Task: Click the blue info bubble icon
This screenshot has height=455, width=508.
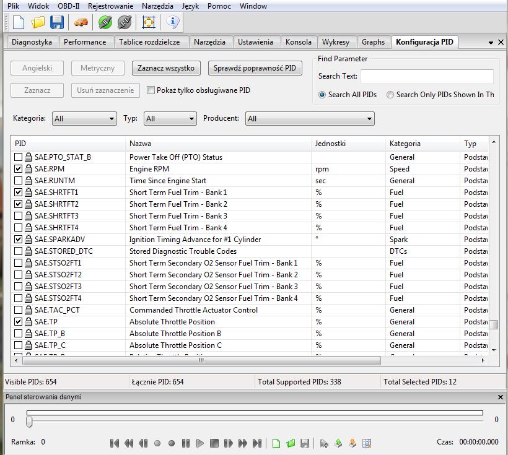Action: tap(173, 23)
